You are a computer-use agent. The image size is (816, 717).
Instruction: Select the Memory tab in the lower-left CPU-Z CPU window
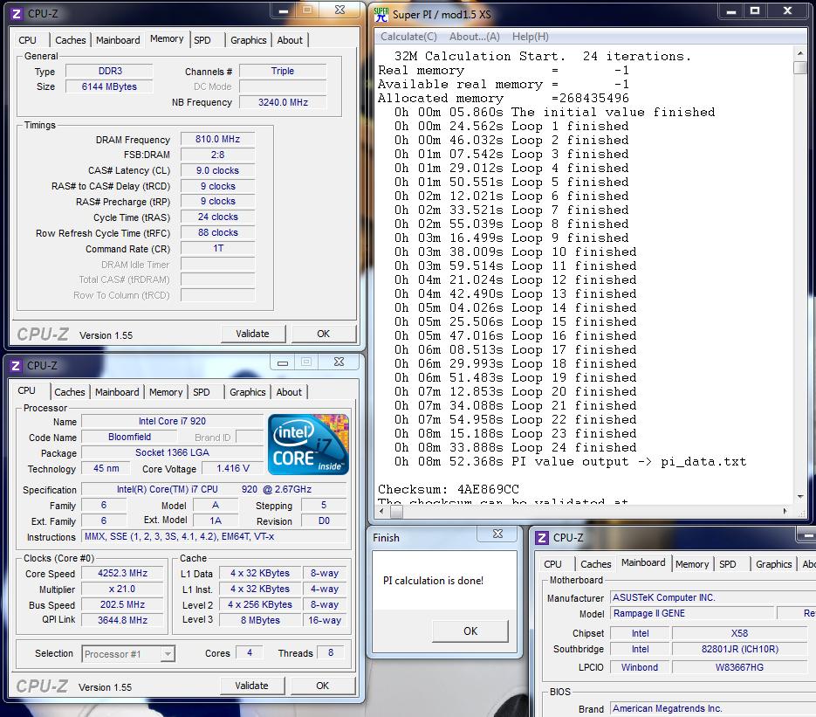pyautogui.click(x=166, y=392)
